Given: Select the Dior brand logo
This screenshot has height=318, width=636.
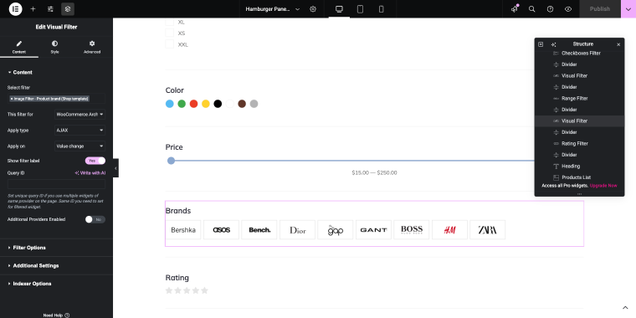Looking at the screenshot, I should pos(297,229).
